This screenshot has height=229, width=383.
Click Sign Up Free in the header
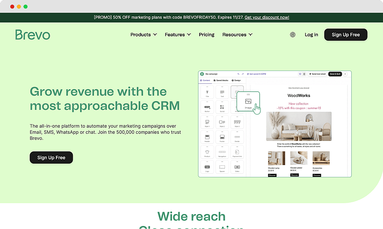345,35
